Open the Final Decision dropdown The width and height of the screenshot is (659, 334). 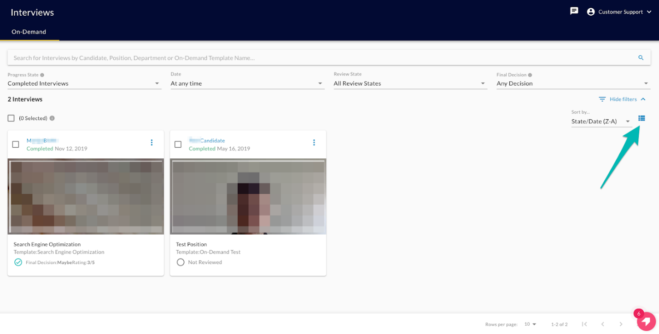point(573,83)
